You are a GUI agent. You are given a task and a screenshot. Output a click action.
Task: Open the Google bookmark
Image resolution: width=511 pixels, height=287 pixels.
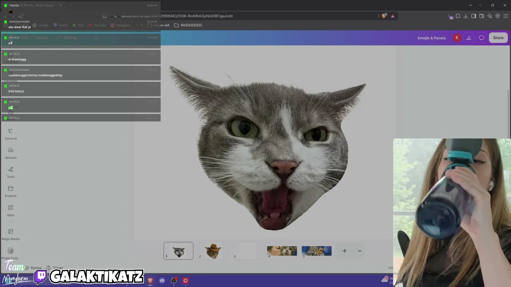click(x=40, y=25)
